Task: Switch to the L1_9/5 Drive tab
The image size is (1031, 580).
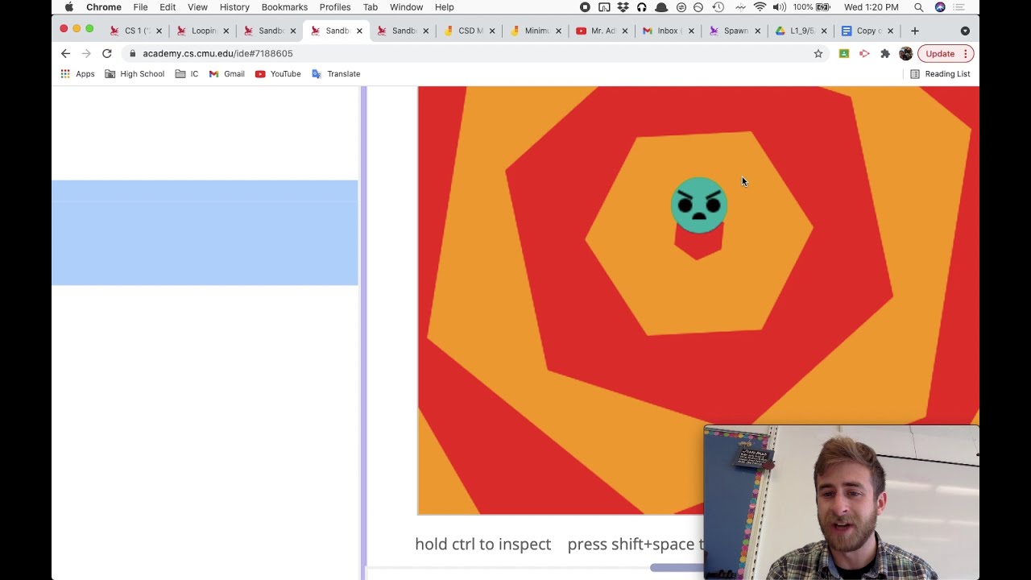Action: tap(801, 31)
